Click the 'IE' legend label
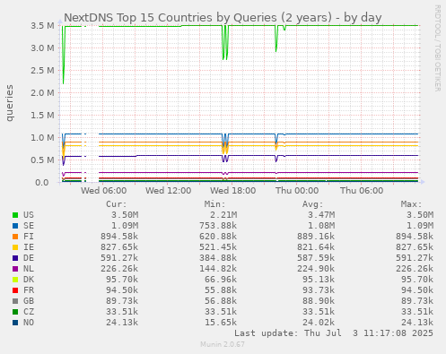The image size is (446, 354). [x=29, y=247]
